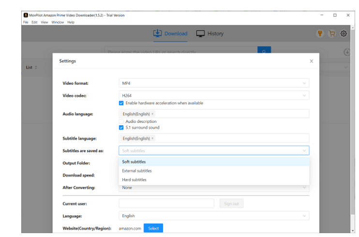Image resolution: width=359 pixels, height=237 pixels.
Task: Expand the interface Language dropdown
Action: point(213,216)
